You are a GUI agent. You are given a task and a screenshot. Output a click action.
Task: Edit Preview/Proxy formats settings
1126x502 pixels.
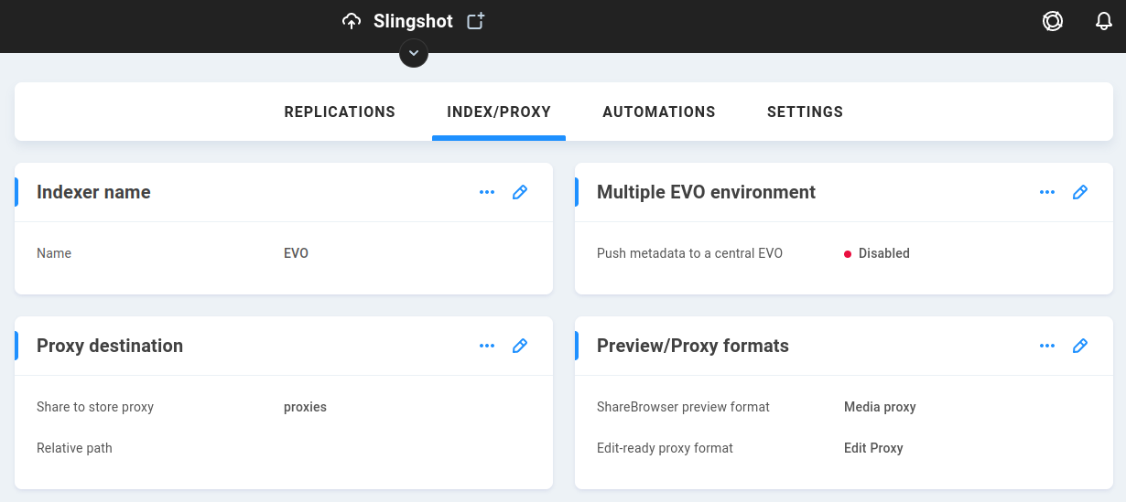[x=1080, y=346]
